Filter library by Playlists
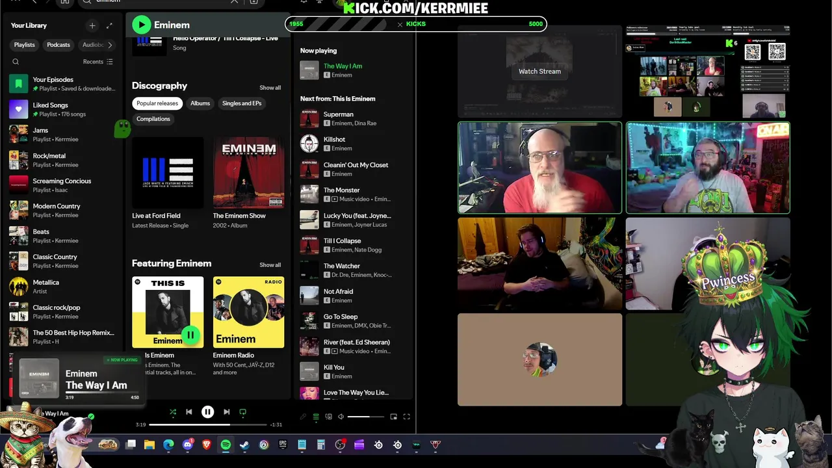The image size is (832, 468). coord(25,45)
